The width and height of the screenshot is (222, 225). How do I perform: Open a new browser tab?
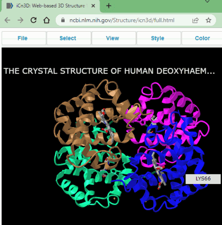109,6
